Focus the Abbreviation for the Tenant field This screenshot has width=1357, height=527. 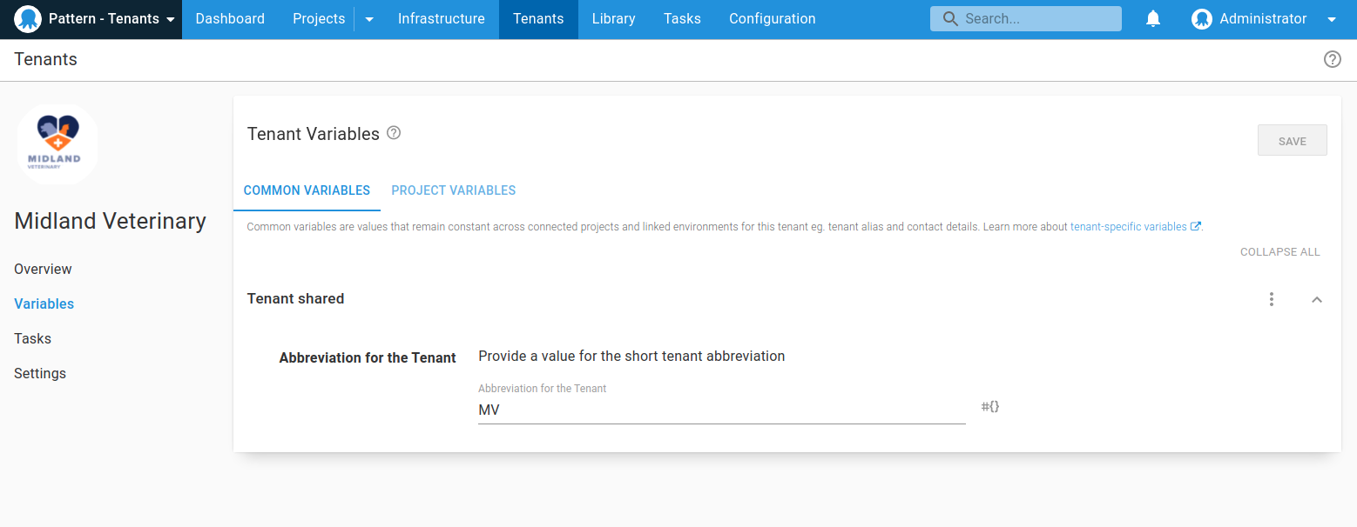(x=721, y=410)
